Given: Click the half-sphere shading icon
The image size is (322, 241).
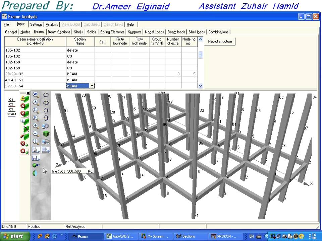Looking at the screenshot, I should (x=35, y=173).
